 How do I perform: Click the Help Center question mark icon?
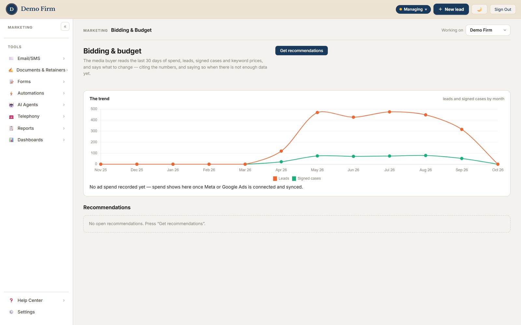coord(11,300)
